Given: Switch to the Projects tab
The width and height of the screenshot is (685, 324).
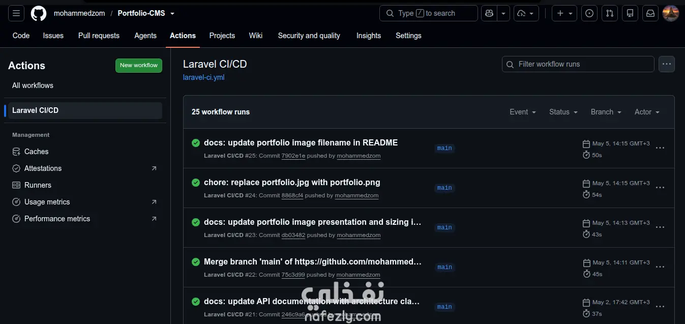Looking at the screenshot, I should pyautogui.click(x=222, y=36).
